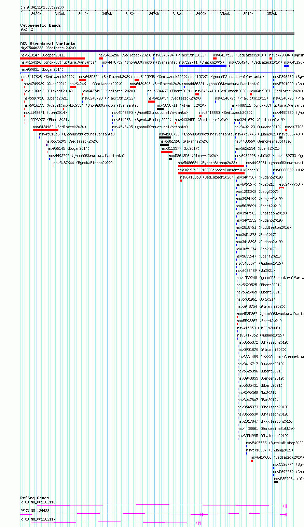This screenshot has height=527, width=304.
Task: Click the 3420k ruler tick label
Action: pyautogui.click(x=36, y=14)
